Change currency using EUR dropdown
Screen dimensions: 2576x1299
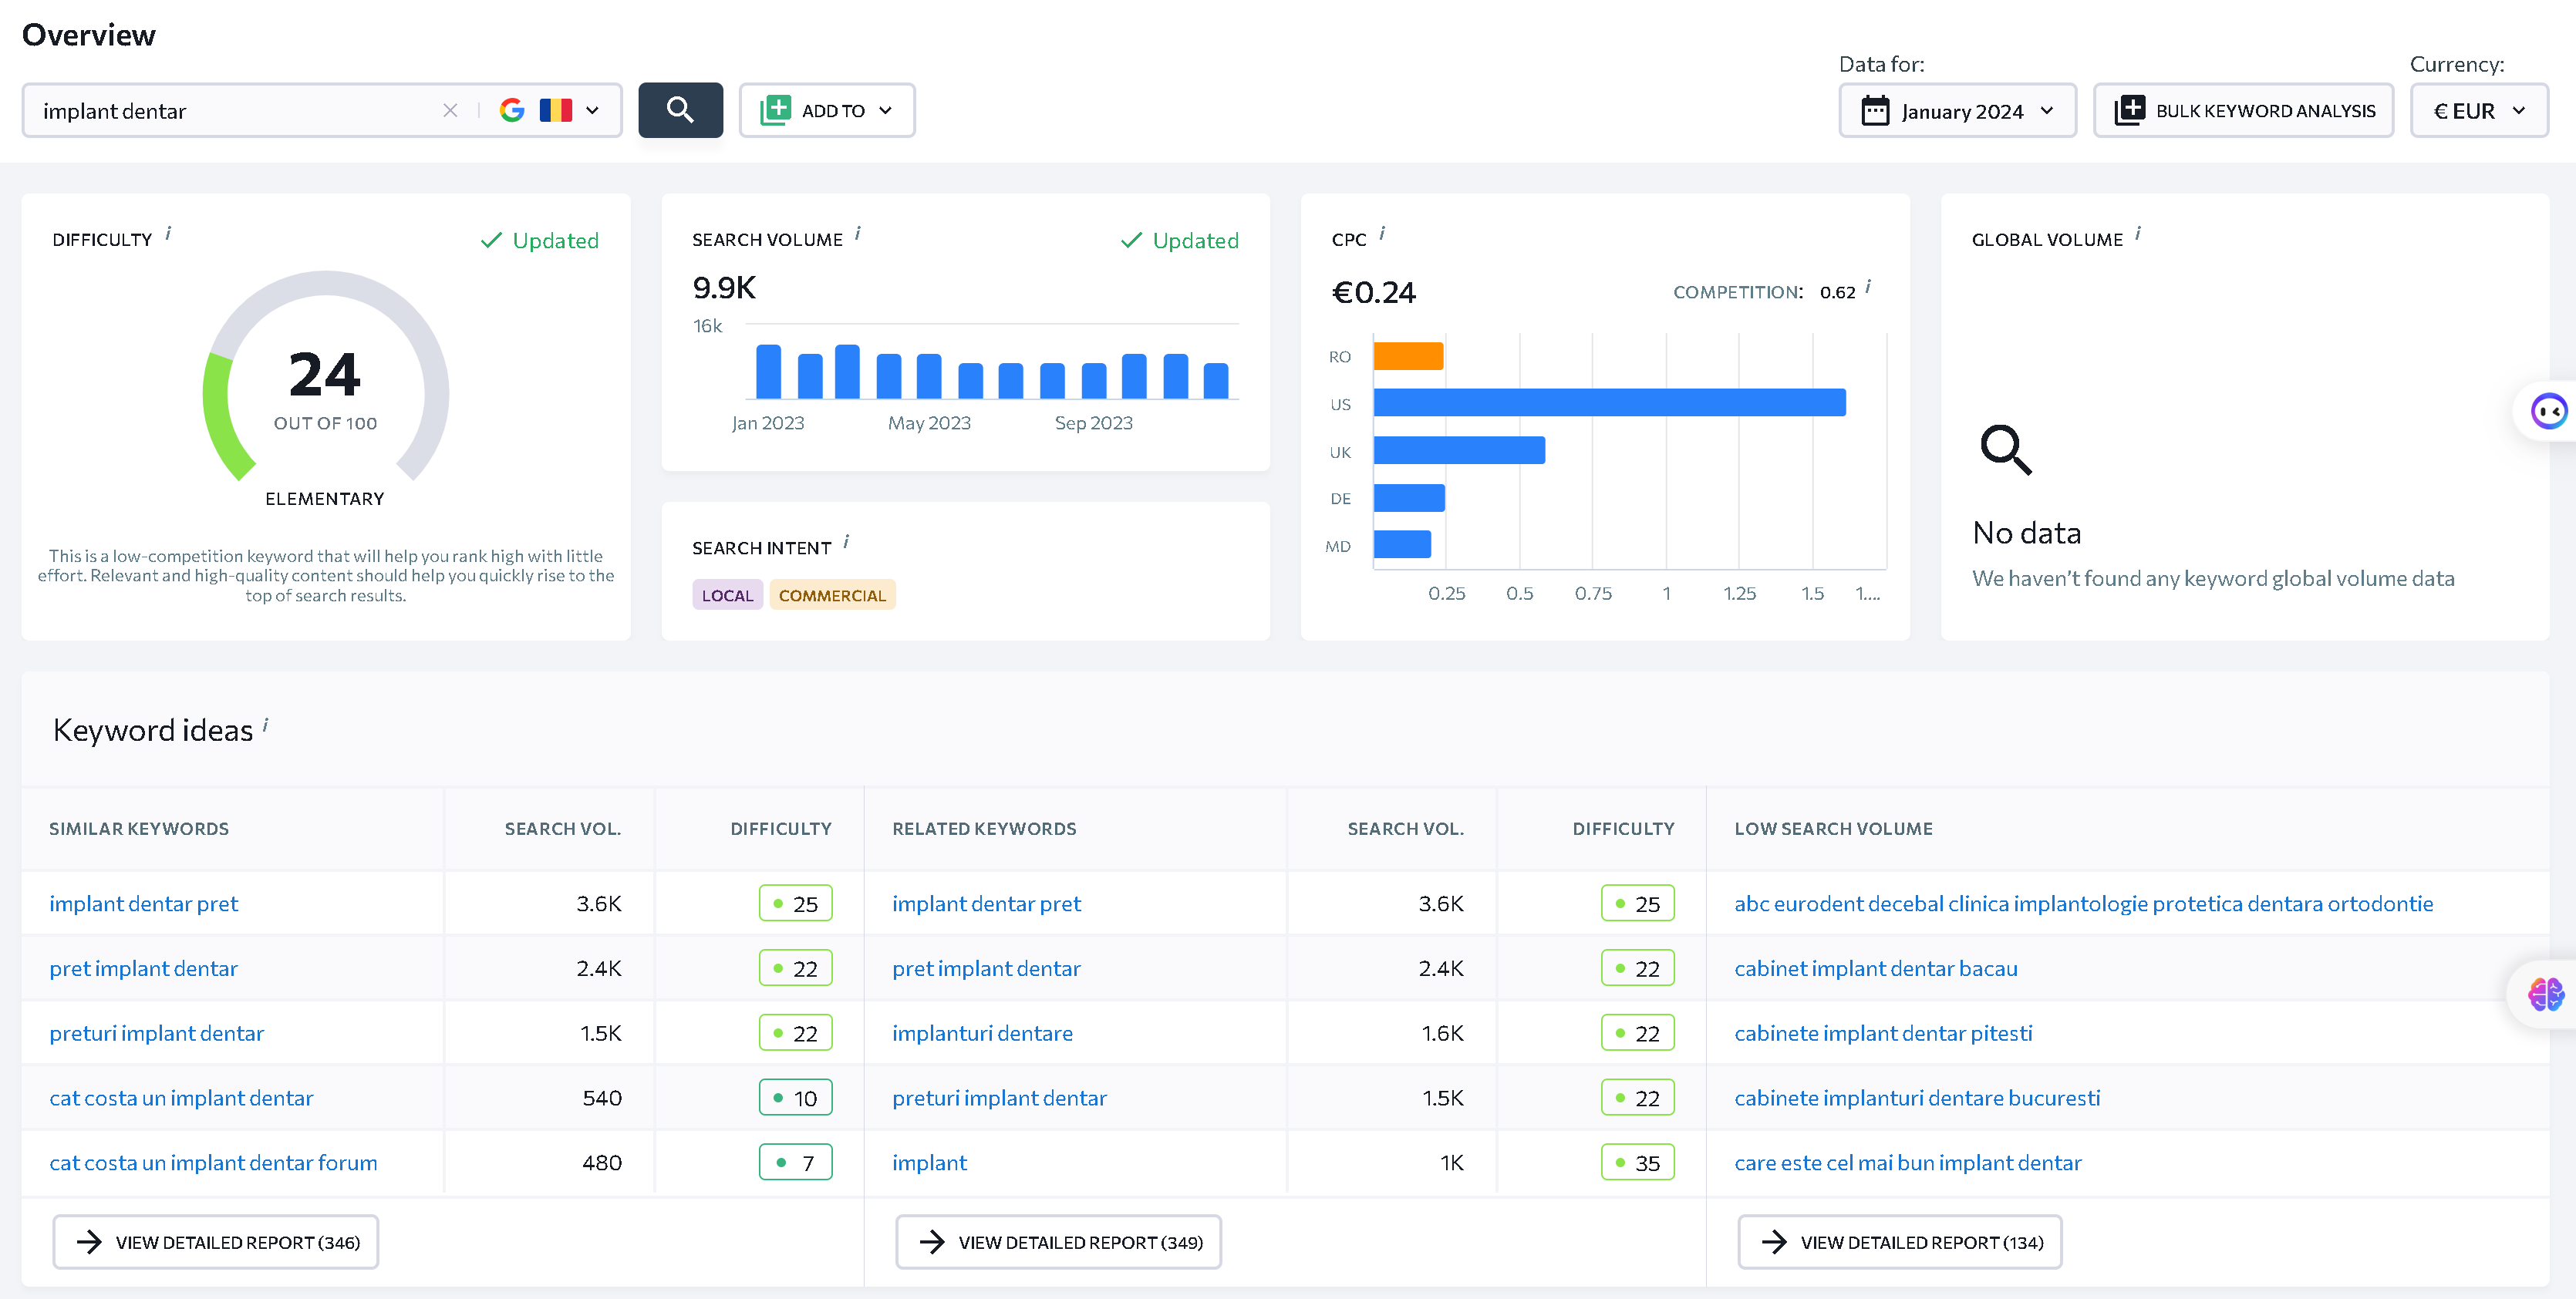(2478, 110)
